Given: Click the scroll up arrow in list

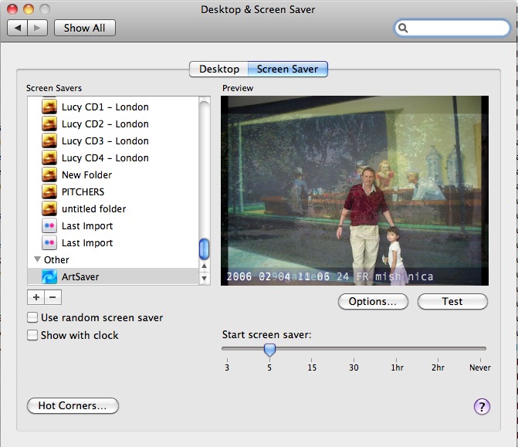Looking at the screenshot, I should click(x=204, y=266).
